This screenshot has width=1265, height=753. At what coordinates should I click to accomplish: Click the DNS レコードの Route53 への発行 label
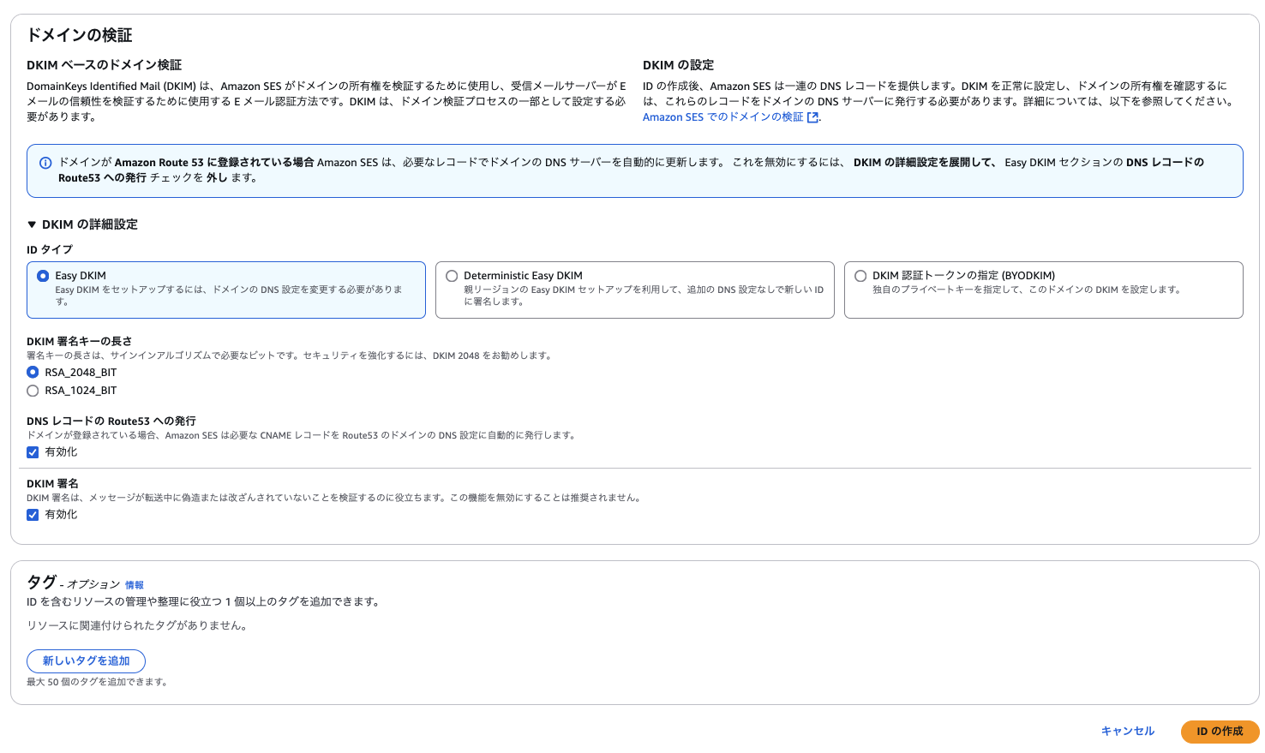(x=111, y=421)
